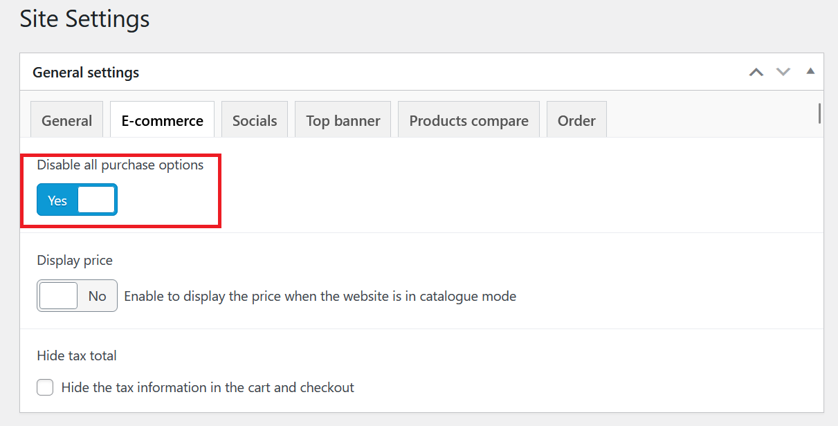Stay on the E-commerce tab
Screen dimensions: 838x426
tap(162, 120)
